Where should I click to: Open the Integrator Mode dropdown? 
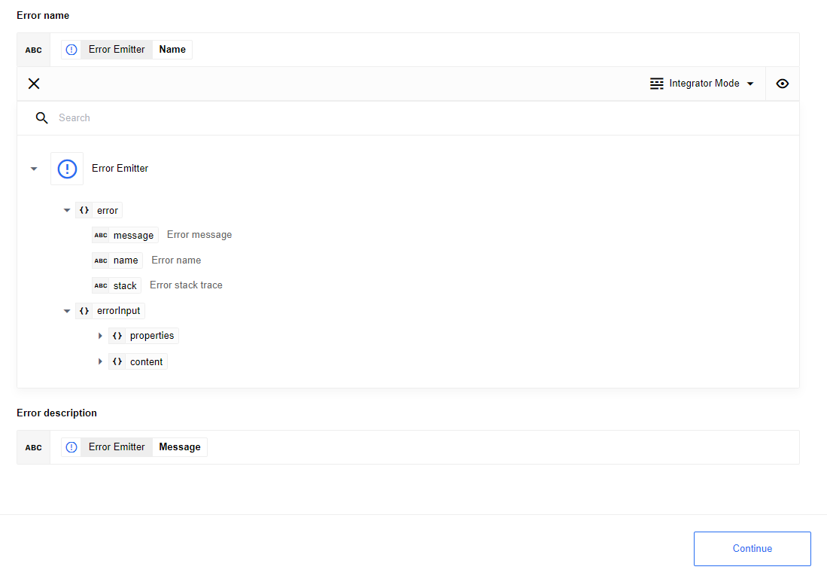click(701, 84)
